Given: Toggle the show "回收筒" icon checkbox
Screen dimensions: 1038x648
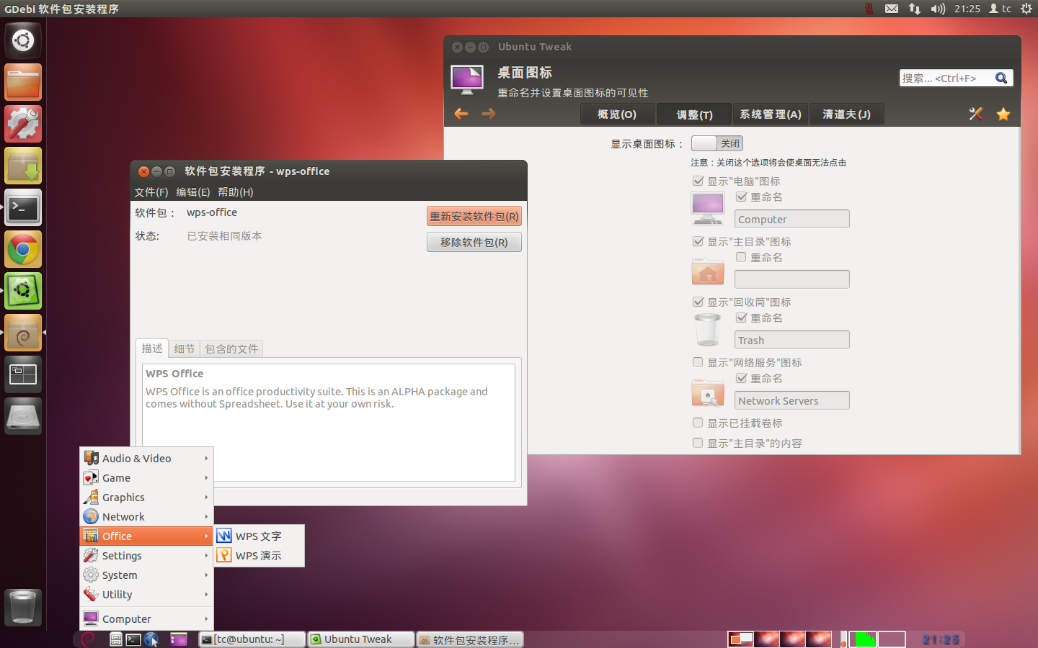Looking at the screenshot, I should point(698,302).
